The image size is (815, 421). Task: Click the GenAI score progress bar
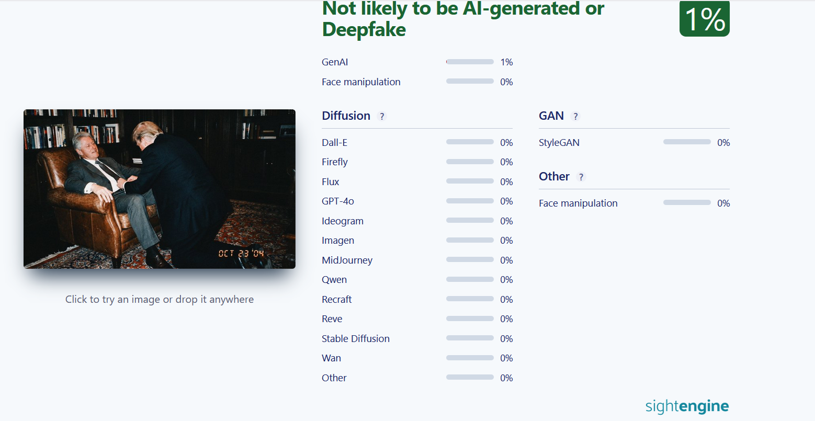click(x=470, y=62)
